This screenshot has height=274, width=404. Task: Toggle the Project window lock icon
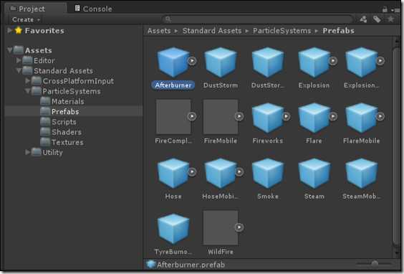[x=385, y=9]
